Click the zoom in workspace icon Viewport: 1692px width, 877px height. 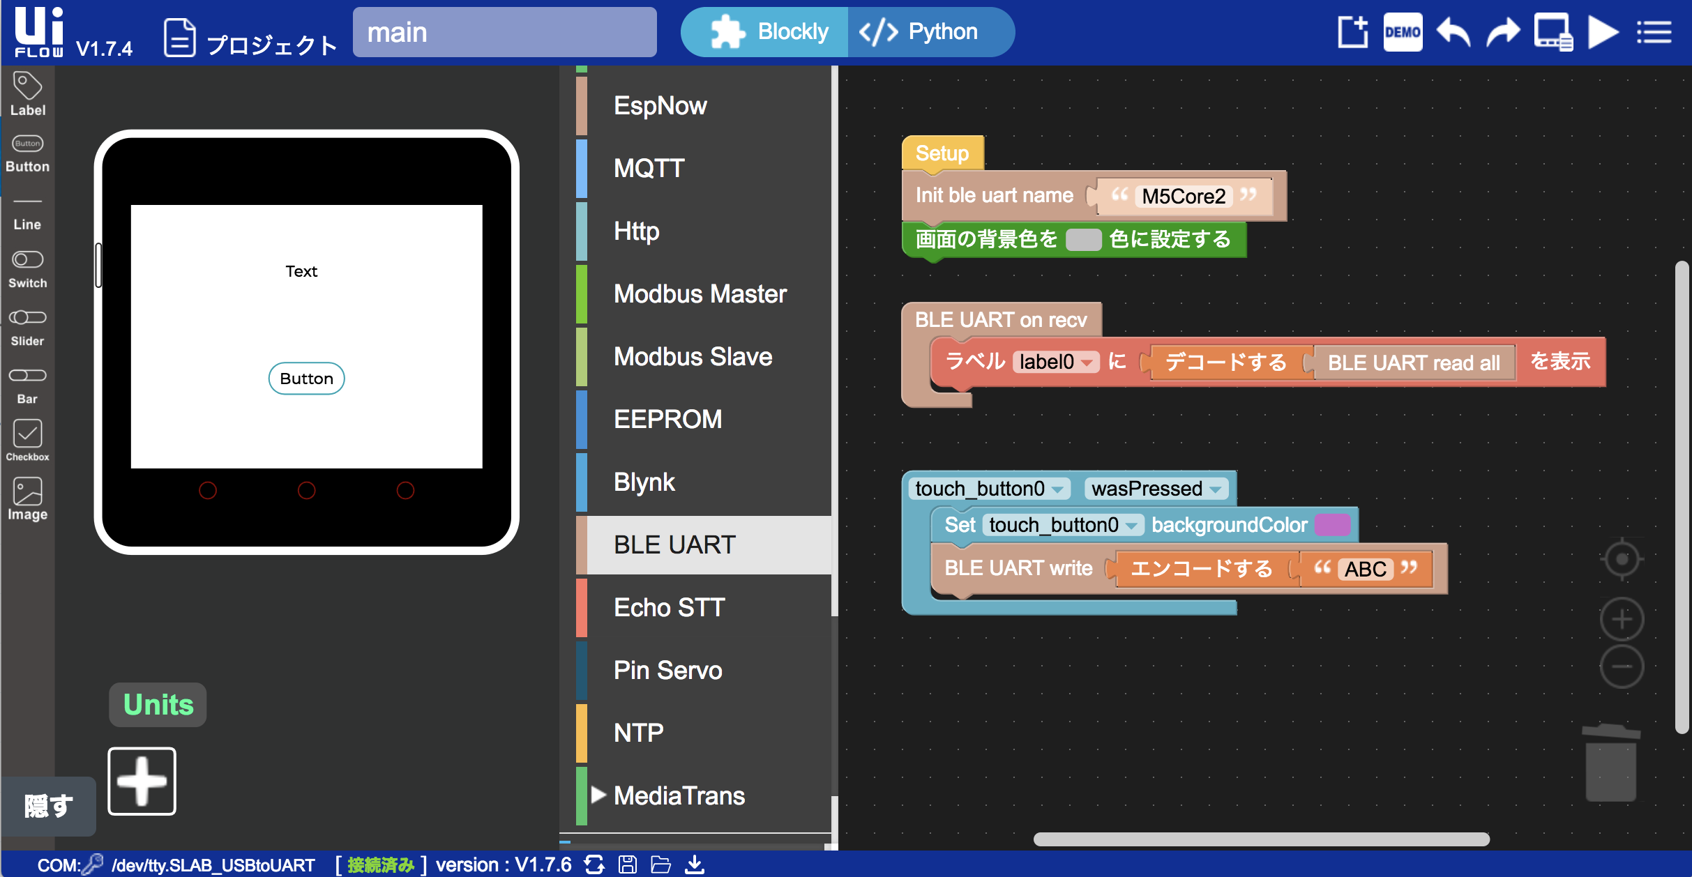click(1622, 619)
